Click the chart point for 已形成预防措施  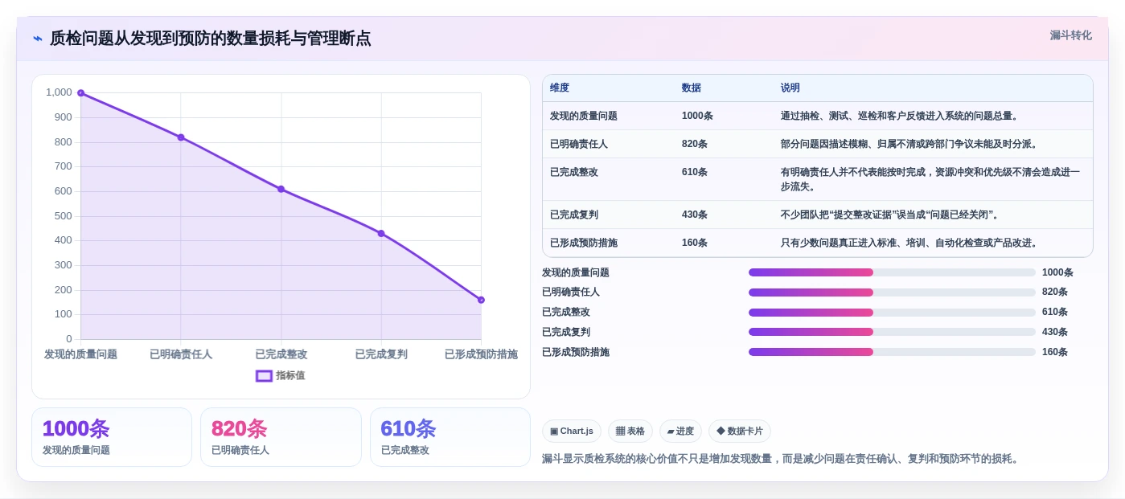pyautogui.click(x=481, y=300)
